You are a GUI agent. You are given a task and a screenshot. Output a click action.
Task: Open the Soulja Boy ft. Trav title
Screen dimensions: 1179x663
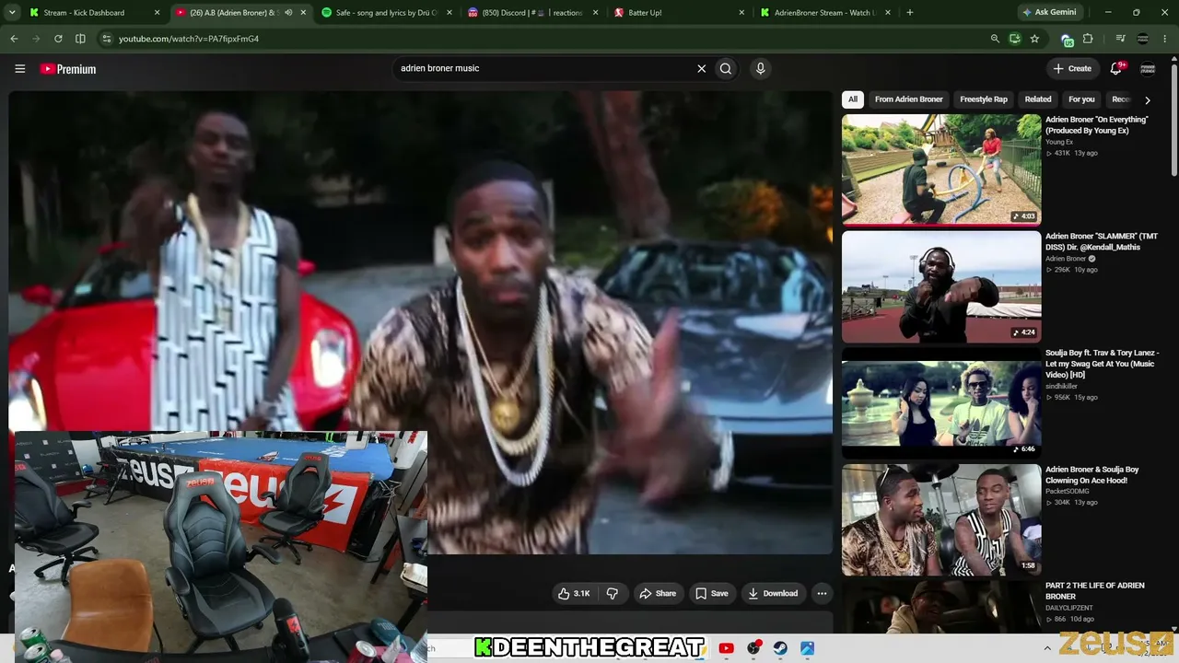coord(1103,364)
